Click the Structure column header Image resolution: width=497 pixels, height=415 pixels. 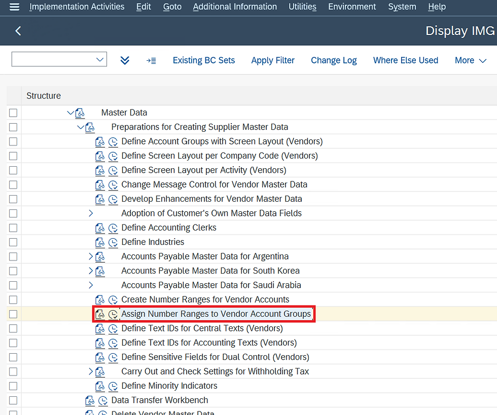[x=44, y=96]
